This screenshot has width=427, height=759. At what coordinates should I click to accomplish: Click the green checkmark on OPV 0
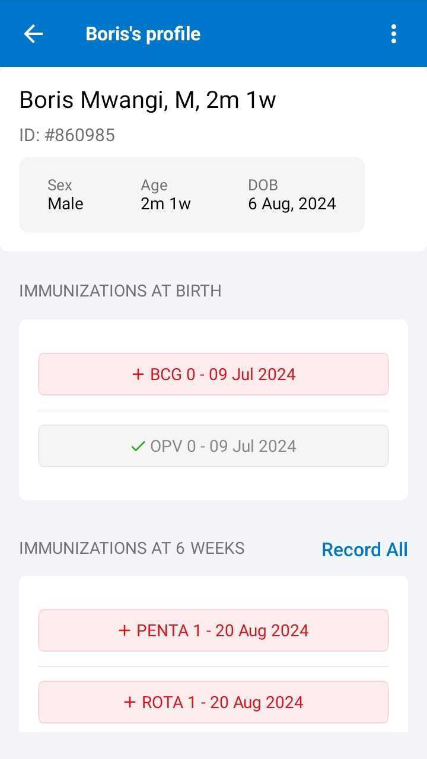[137, 446]
